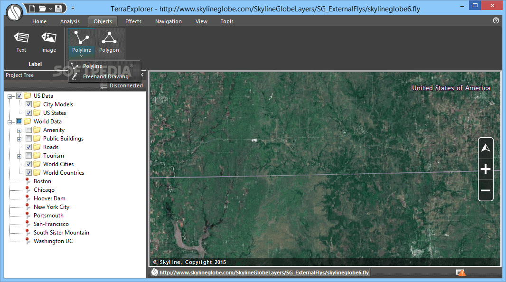
Task: Uncheck the World Countries checkbox
Action: [29, 173]
